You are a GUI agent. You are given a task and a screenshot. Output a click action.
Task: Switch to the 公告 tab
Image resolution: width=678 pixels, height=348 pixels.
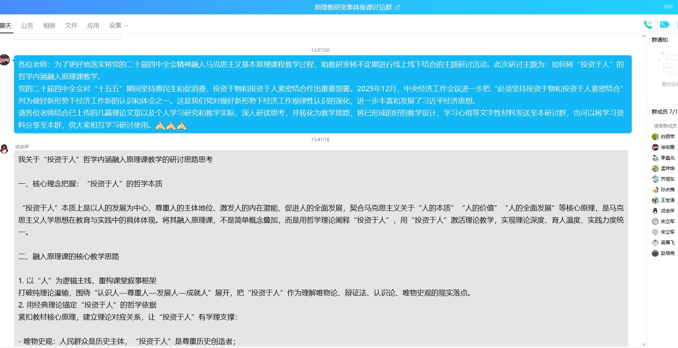click(27, 25)
